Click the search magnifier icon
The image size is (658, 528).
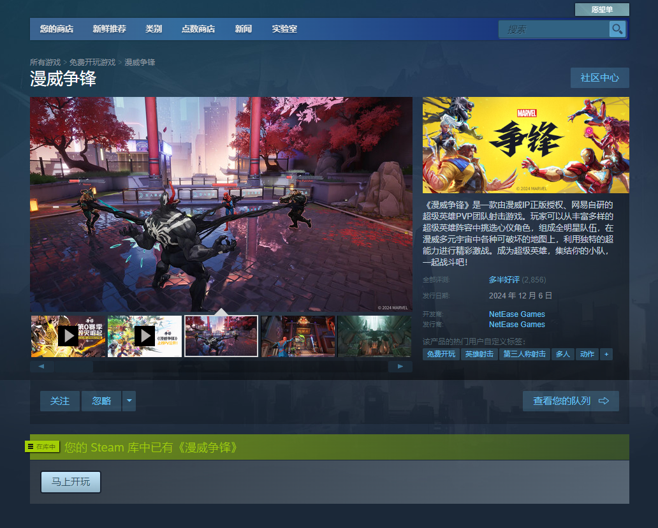coord(617,29)
